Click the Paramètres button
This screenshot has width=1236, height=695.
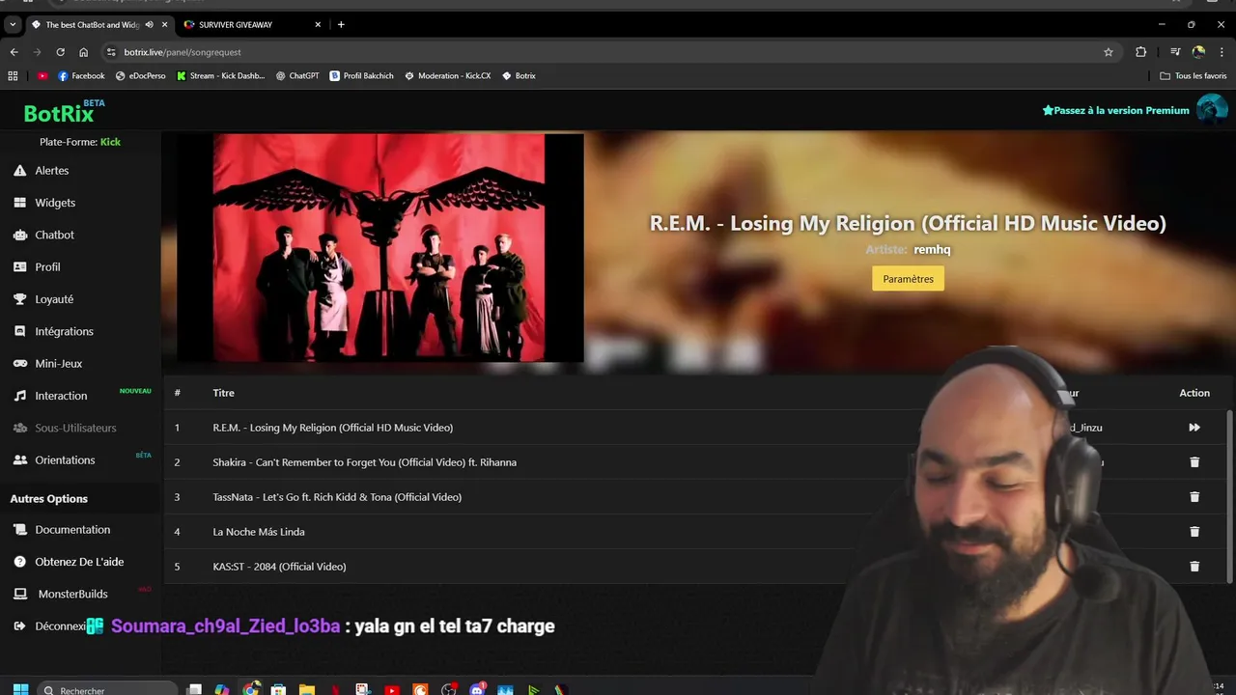(908, 279)
